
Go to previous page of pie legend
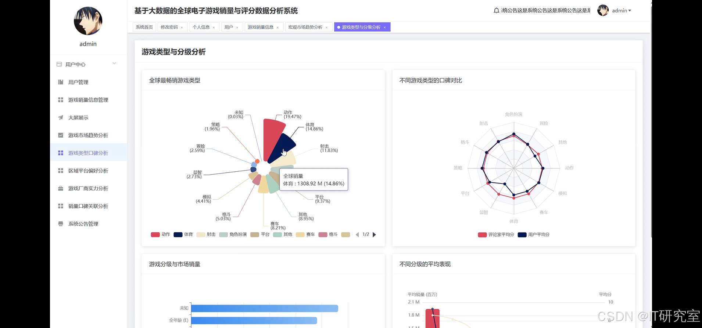(x=357, y=235)
